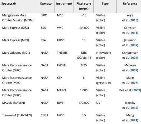Select the Reference column header
141x124 pixels.
(130, 4)
